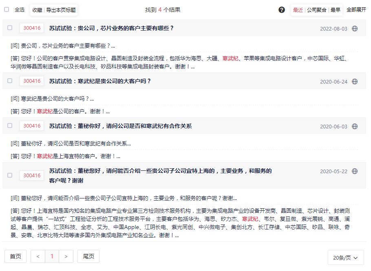Go to next page arrow
The height and width of the screenshot is (271, 371).
66,256
